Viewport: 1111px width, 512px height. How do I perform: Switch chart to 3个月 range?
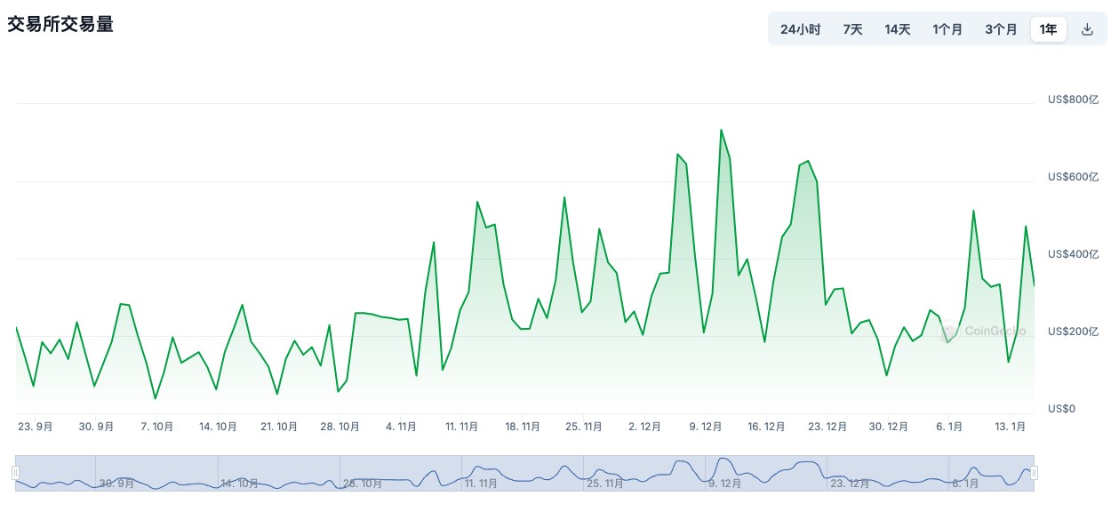click(x=1000, y=29)
